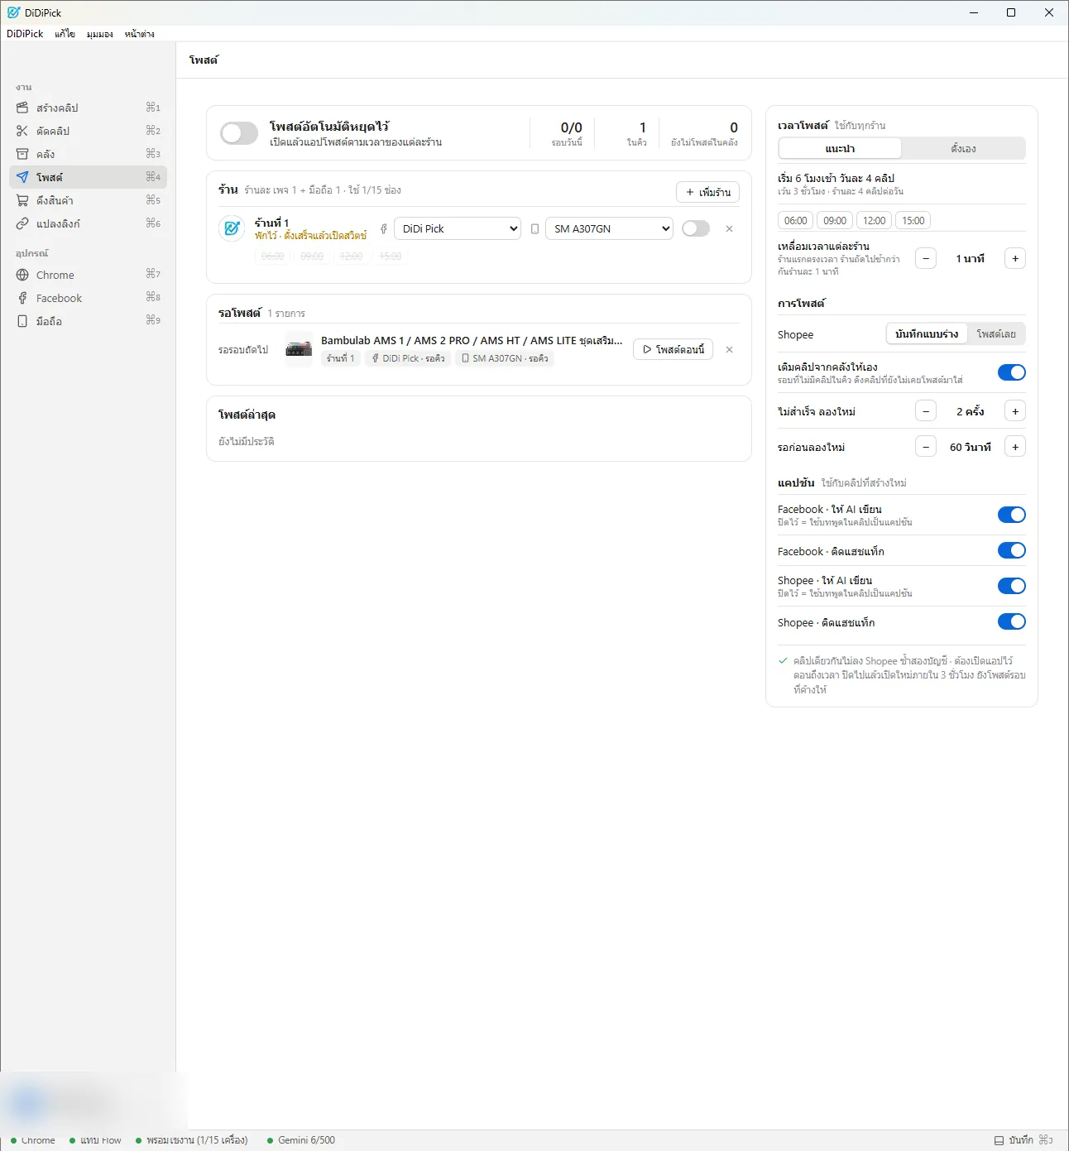Toggle Shopee ติดแฮชแท็ก switch

pos(1011,621)
